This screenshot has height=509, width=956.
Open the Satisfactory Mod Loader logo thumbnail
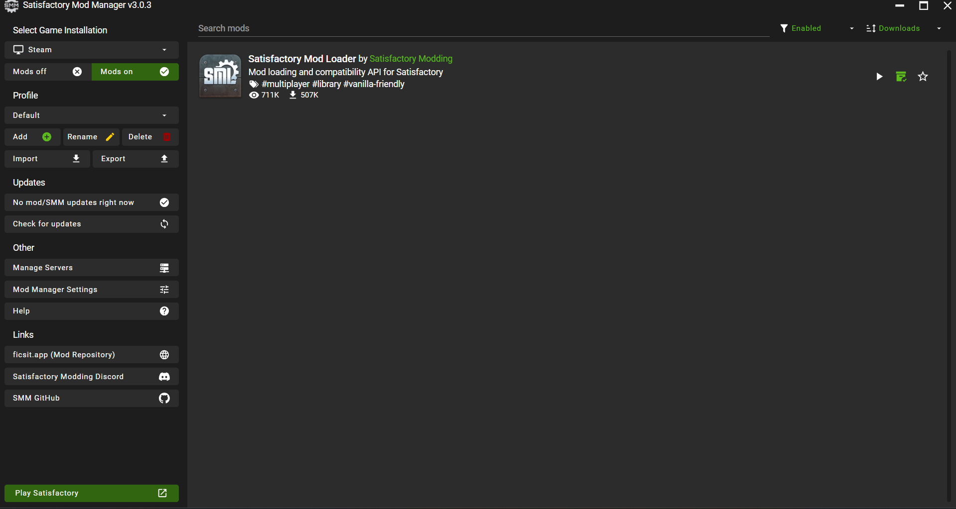pyautogui.click(x=220, y=76)
